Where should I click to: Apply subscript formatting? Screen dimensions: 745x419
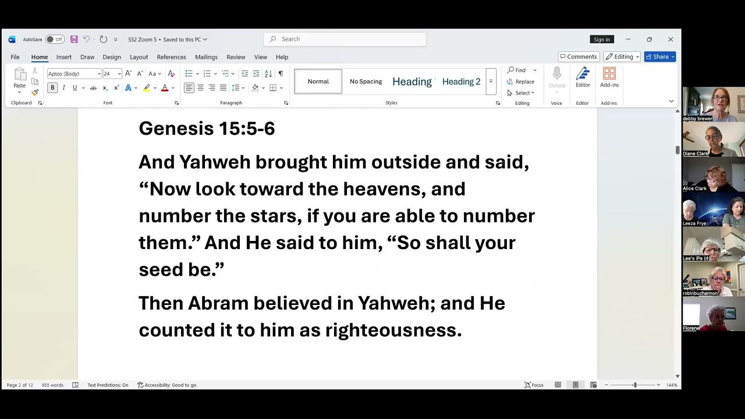click(105, 88)
